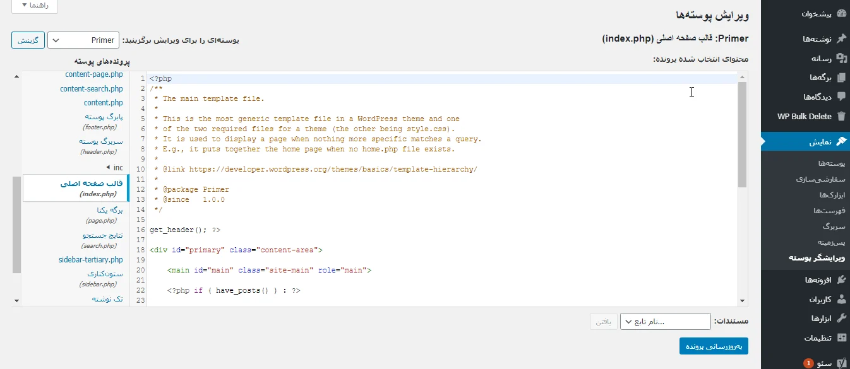Open the function name (نام تابع) dropdown
The width and height of the screenshot is (850, 369).
[x=665, y=322]
